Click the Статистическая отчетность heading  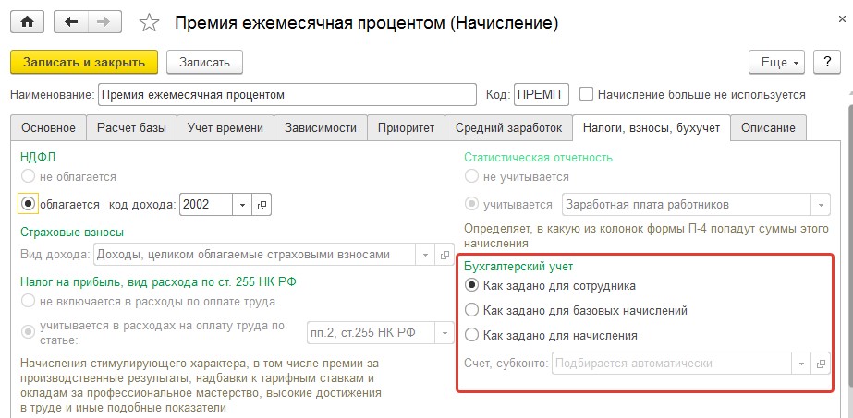click(x=538, y=158)
